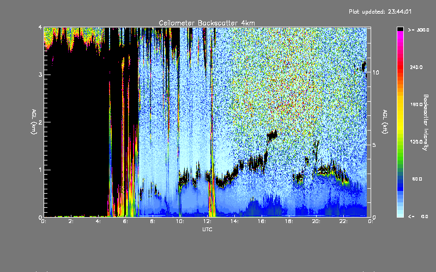Click the 'Plot updated: 23:44:01' timestamp

(x=380, y=11)
